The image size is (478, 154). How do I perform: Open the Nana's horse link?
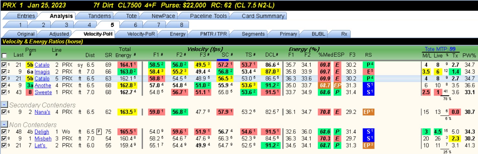(43, 112)
